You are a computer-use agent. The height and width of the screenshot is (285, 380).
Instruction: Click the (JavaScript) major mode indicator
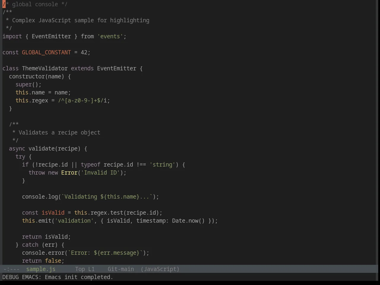(x=160, y=269)
